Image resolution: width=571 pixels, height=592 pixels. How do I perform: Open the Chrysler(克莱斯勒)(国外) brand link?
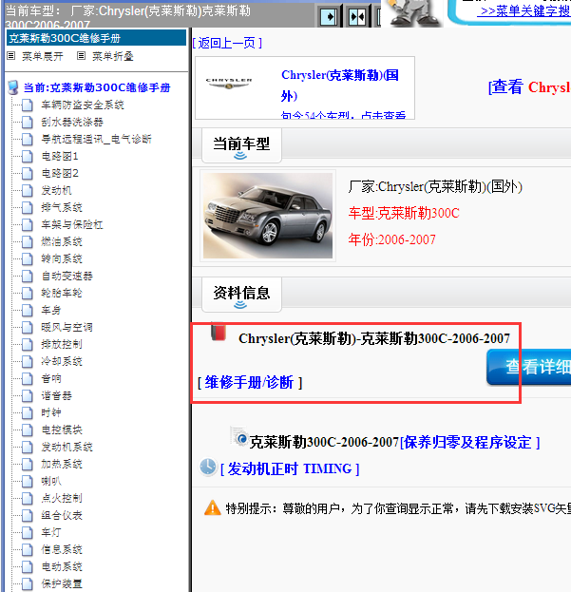point(340,86)
